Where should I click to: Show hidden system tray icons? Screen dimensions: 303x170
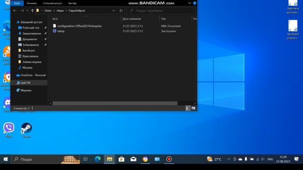point(229,159)
